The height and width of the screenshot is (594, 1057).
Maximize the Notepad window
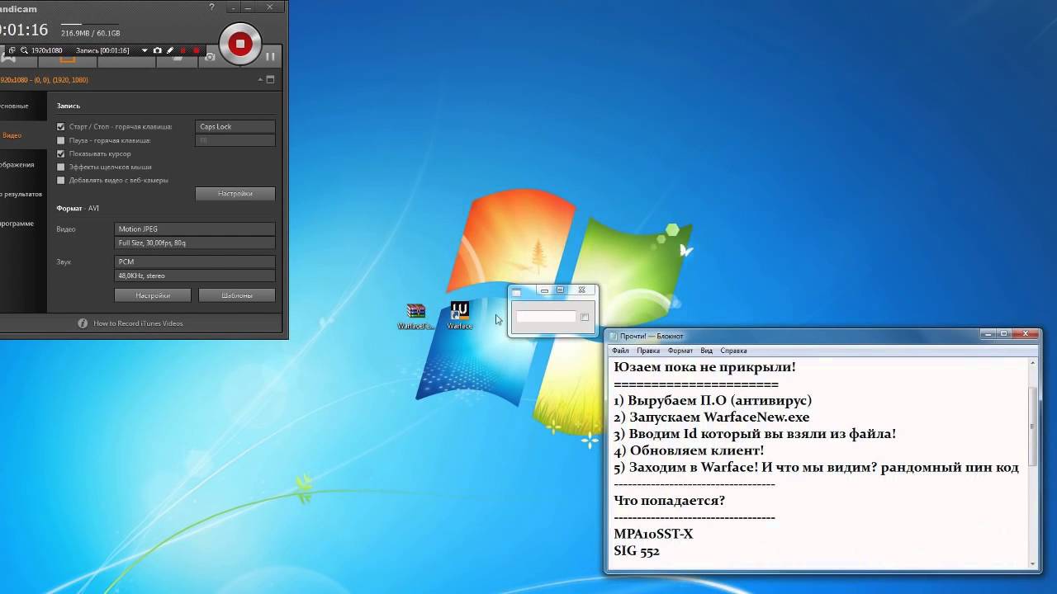[x=1004, y=333]
